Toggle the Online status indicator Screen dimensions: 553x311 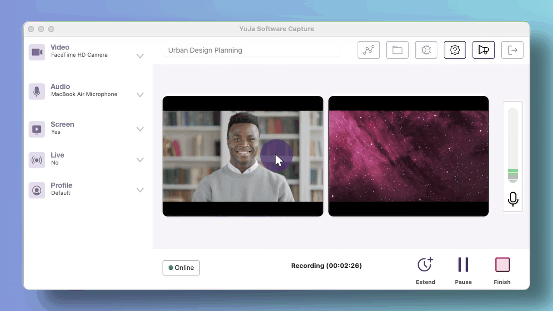(181, 268)
